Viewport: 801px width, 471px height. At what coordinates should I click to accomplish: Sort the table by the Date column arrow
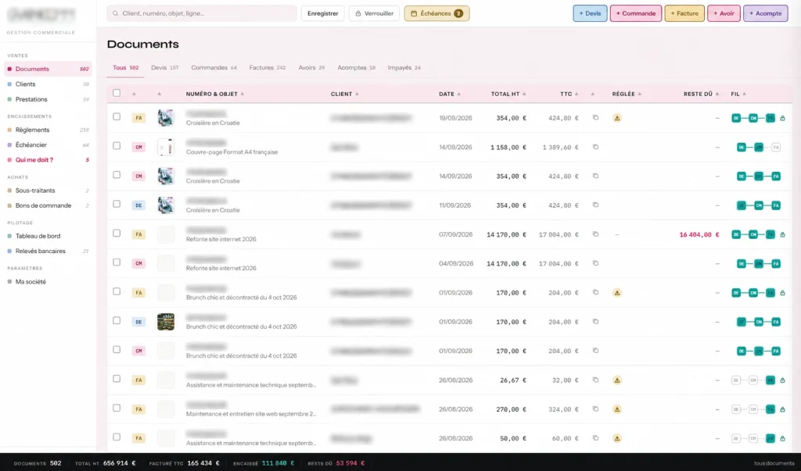coord(458,94)
